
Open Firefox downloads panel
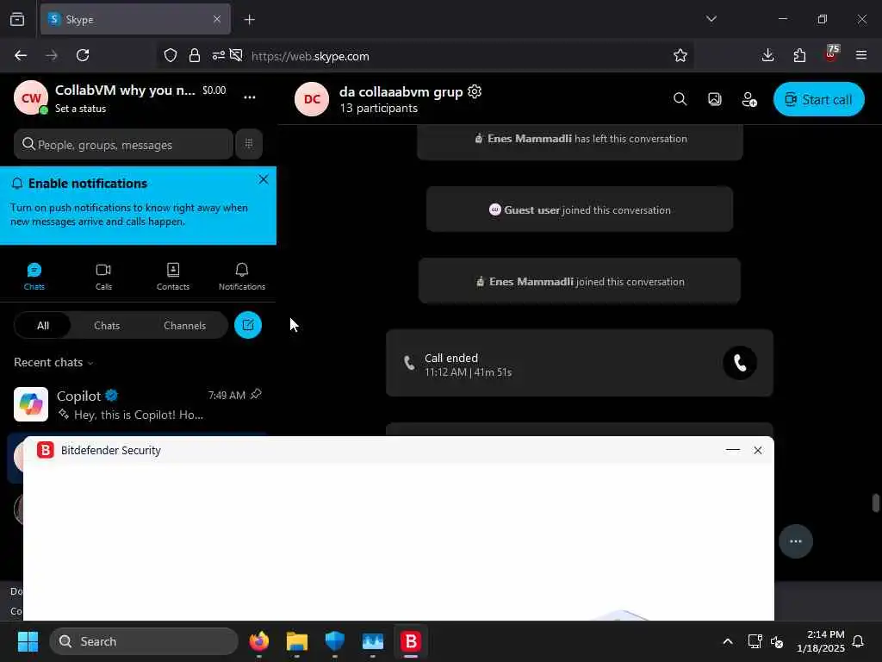coord(767,55)
